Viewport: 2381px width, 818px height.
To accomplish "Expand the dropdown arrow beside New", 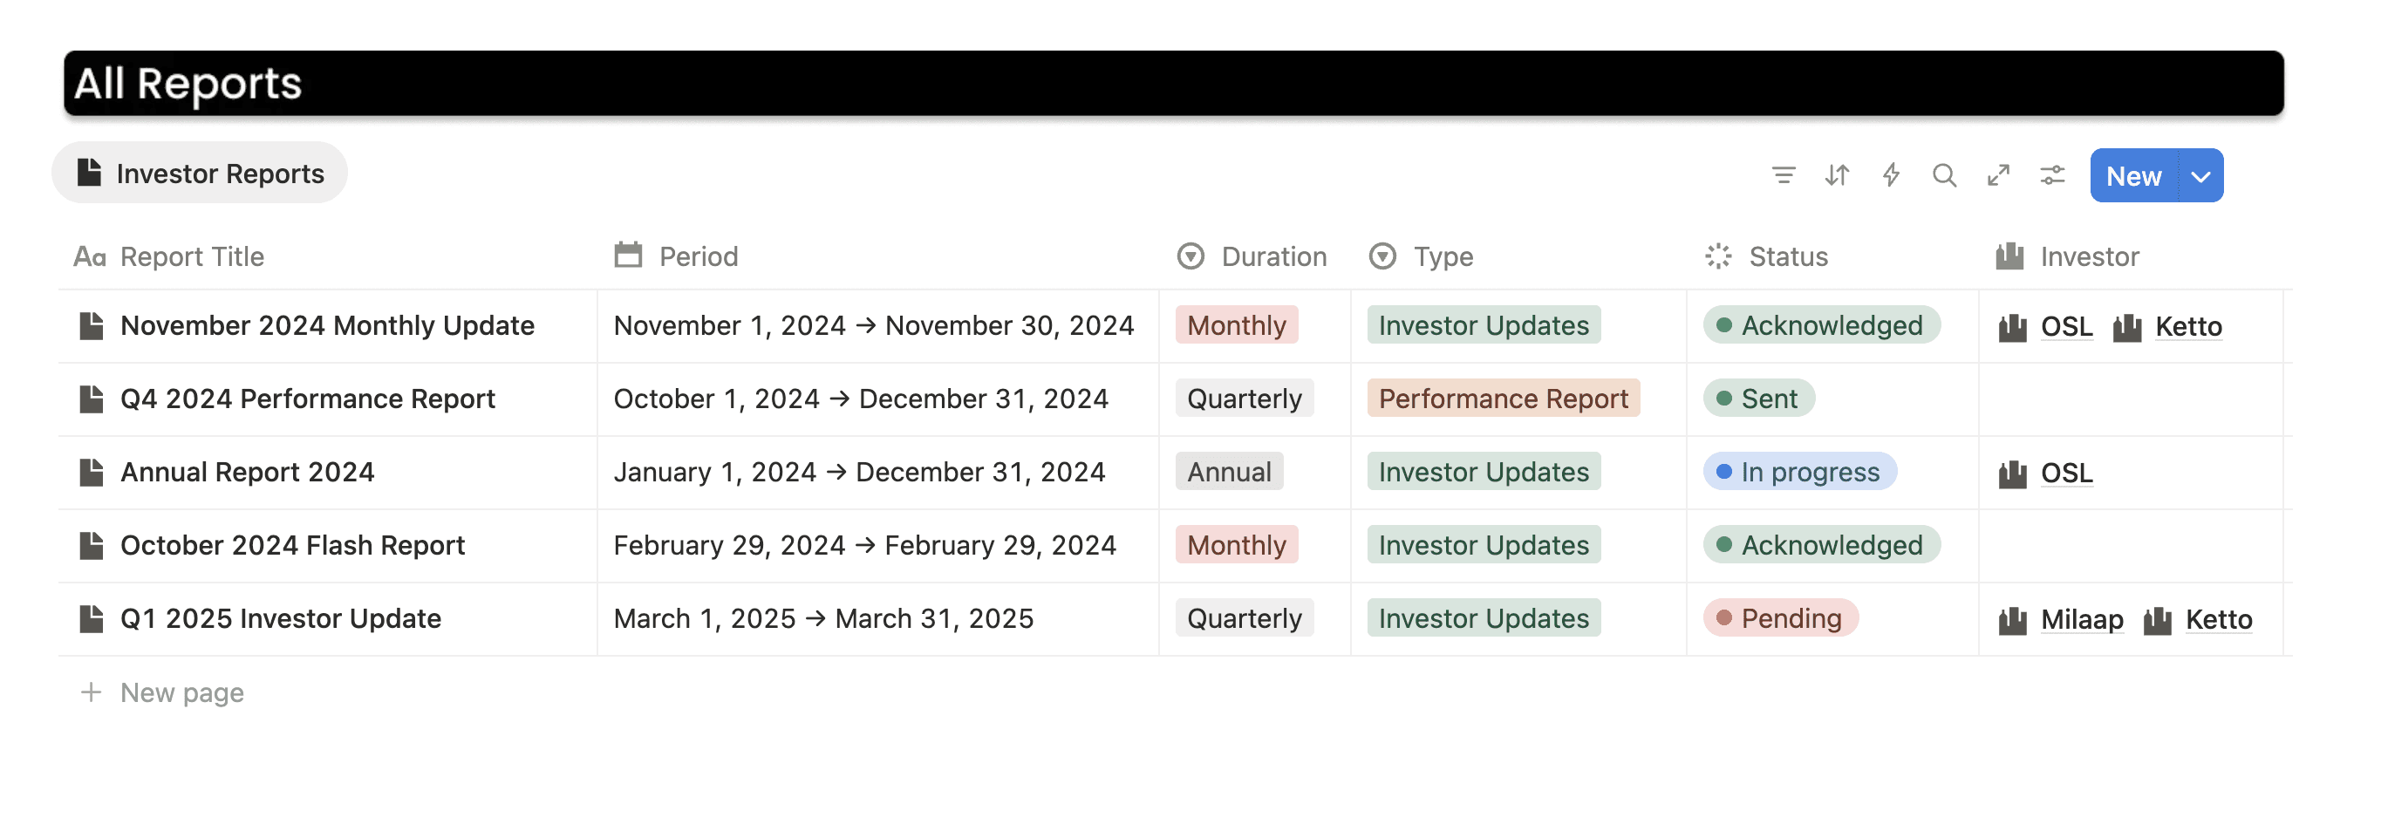I will coord(2200,175).
